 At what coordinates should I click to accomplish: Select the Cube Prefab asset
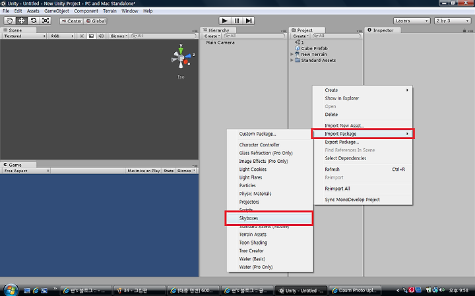[x=311, y=48]
